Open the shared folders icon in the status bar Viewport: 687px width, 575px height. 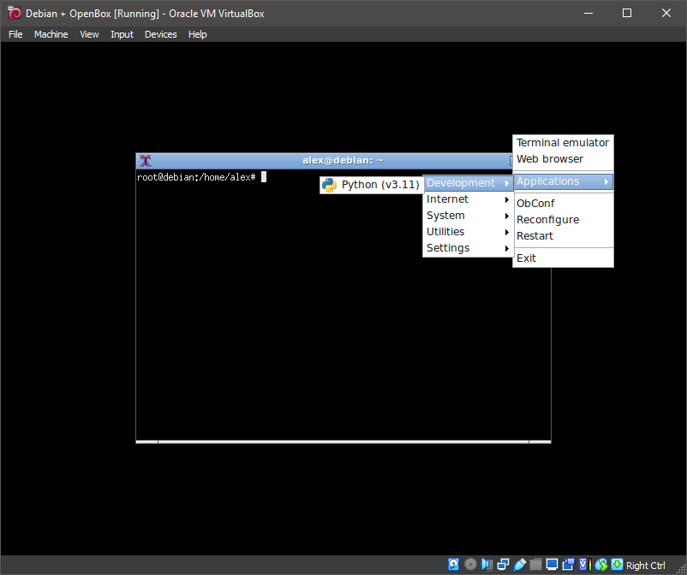pyautogui.click(x=535, y=564)
